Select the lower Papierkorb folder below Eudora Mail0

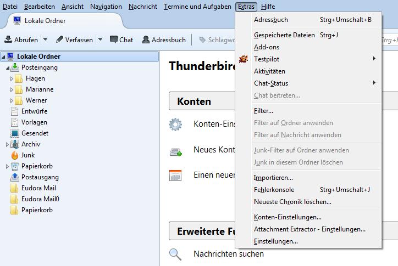(x=37, y=210)
